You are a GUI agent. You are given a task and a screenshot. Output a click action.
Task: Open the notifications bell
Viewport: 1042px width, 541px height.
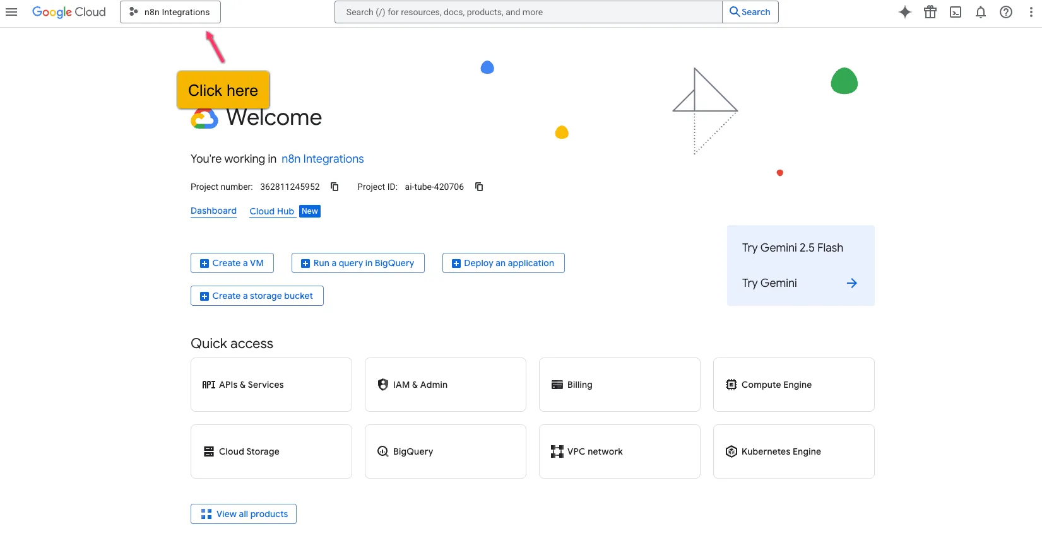[981, 12]
